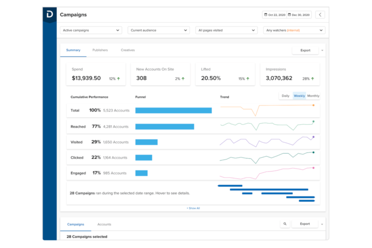Image resolution: width=372 pixels, height=248 pixels.
Task: Click the New Accounts On Site card
Action: (x=160, y=74)
